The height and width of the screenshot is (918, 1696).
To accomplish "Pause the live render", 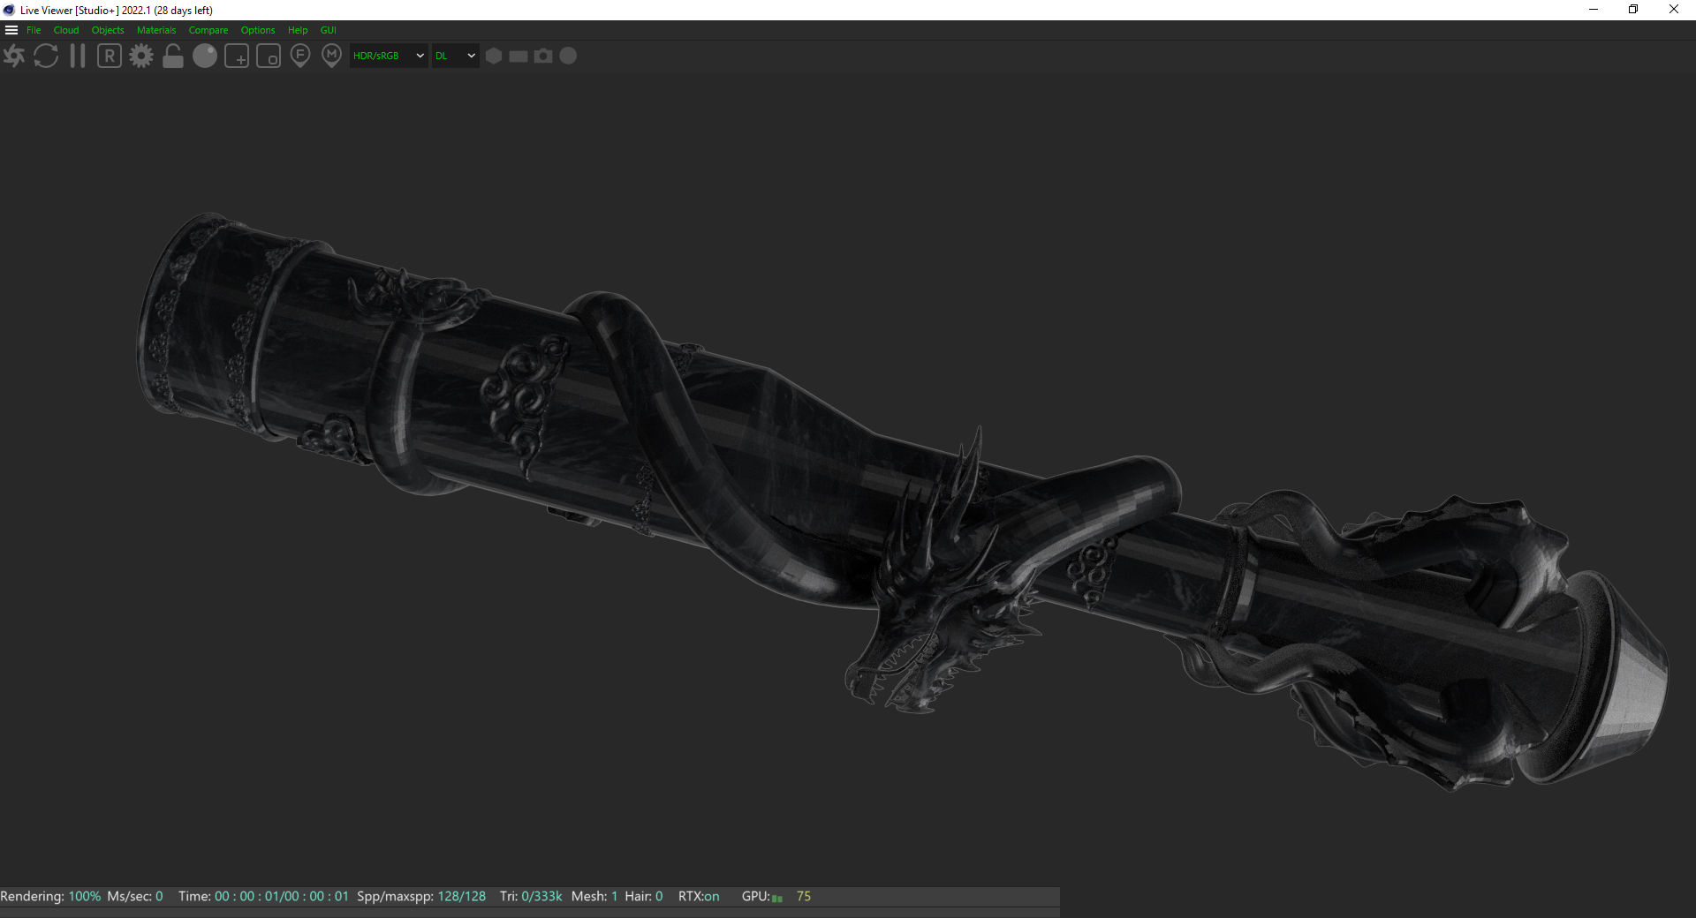I will (78, 56).
